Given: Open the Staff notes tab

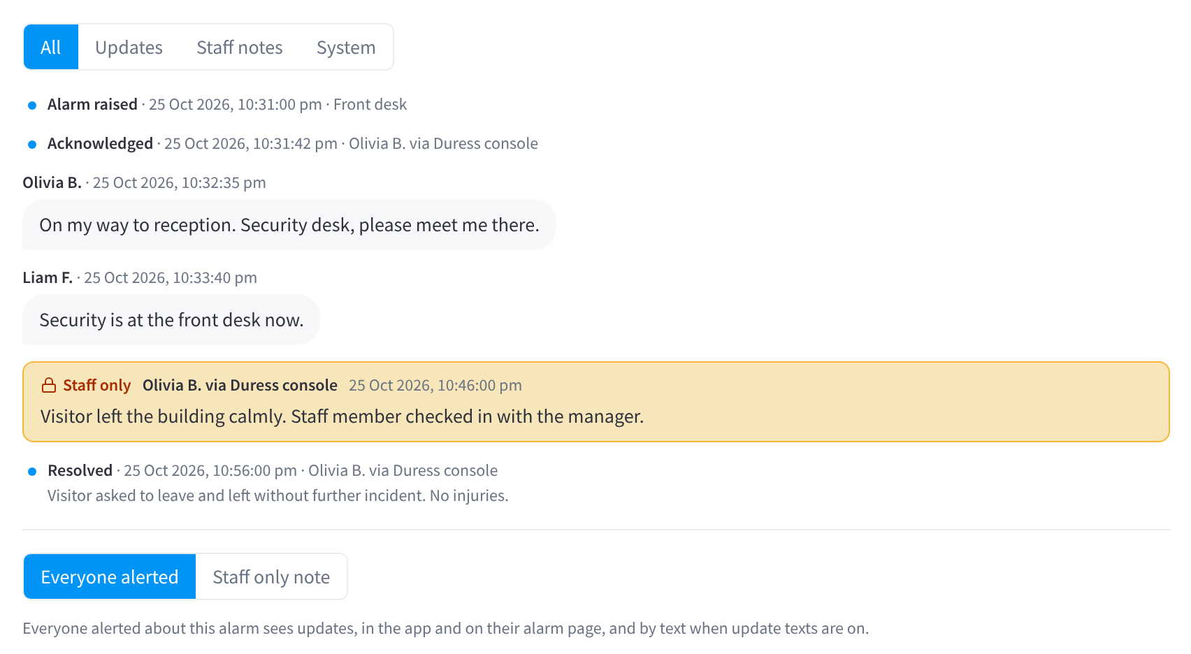Looking at the screenshot, I should click(x=240, y=48).
